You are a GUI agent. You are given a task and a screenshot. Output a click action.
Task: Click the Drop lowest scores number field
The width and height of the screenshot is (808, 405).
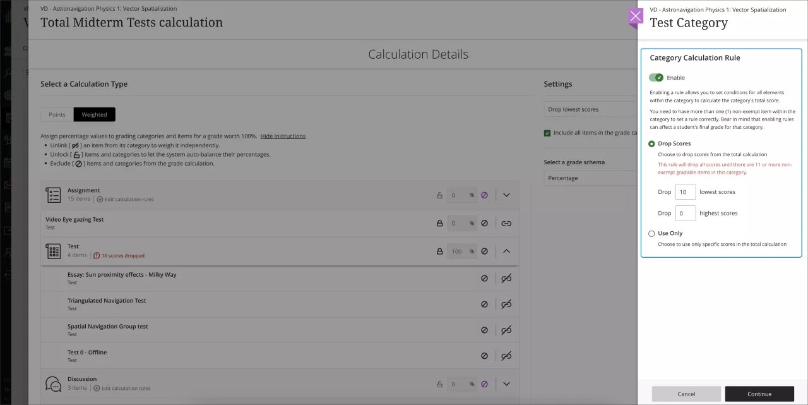[x=686, y=191]
